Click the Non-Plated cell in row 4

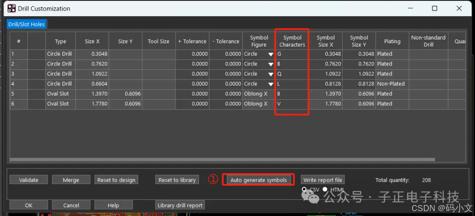pyautogui.click(x=392, y=84)
